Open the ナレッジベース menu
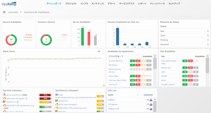The image size is (211, 113). tap(157, 4)
